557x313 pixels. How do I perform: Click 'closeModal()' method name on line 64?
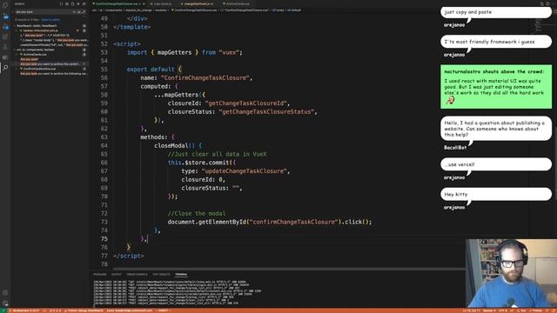[174, 145]
